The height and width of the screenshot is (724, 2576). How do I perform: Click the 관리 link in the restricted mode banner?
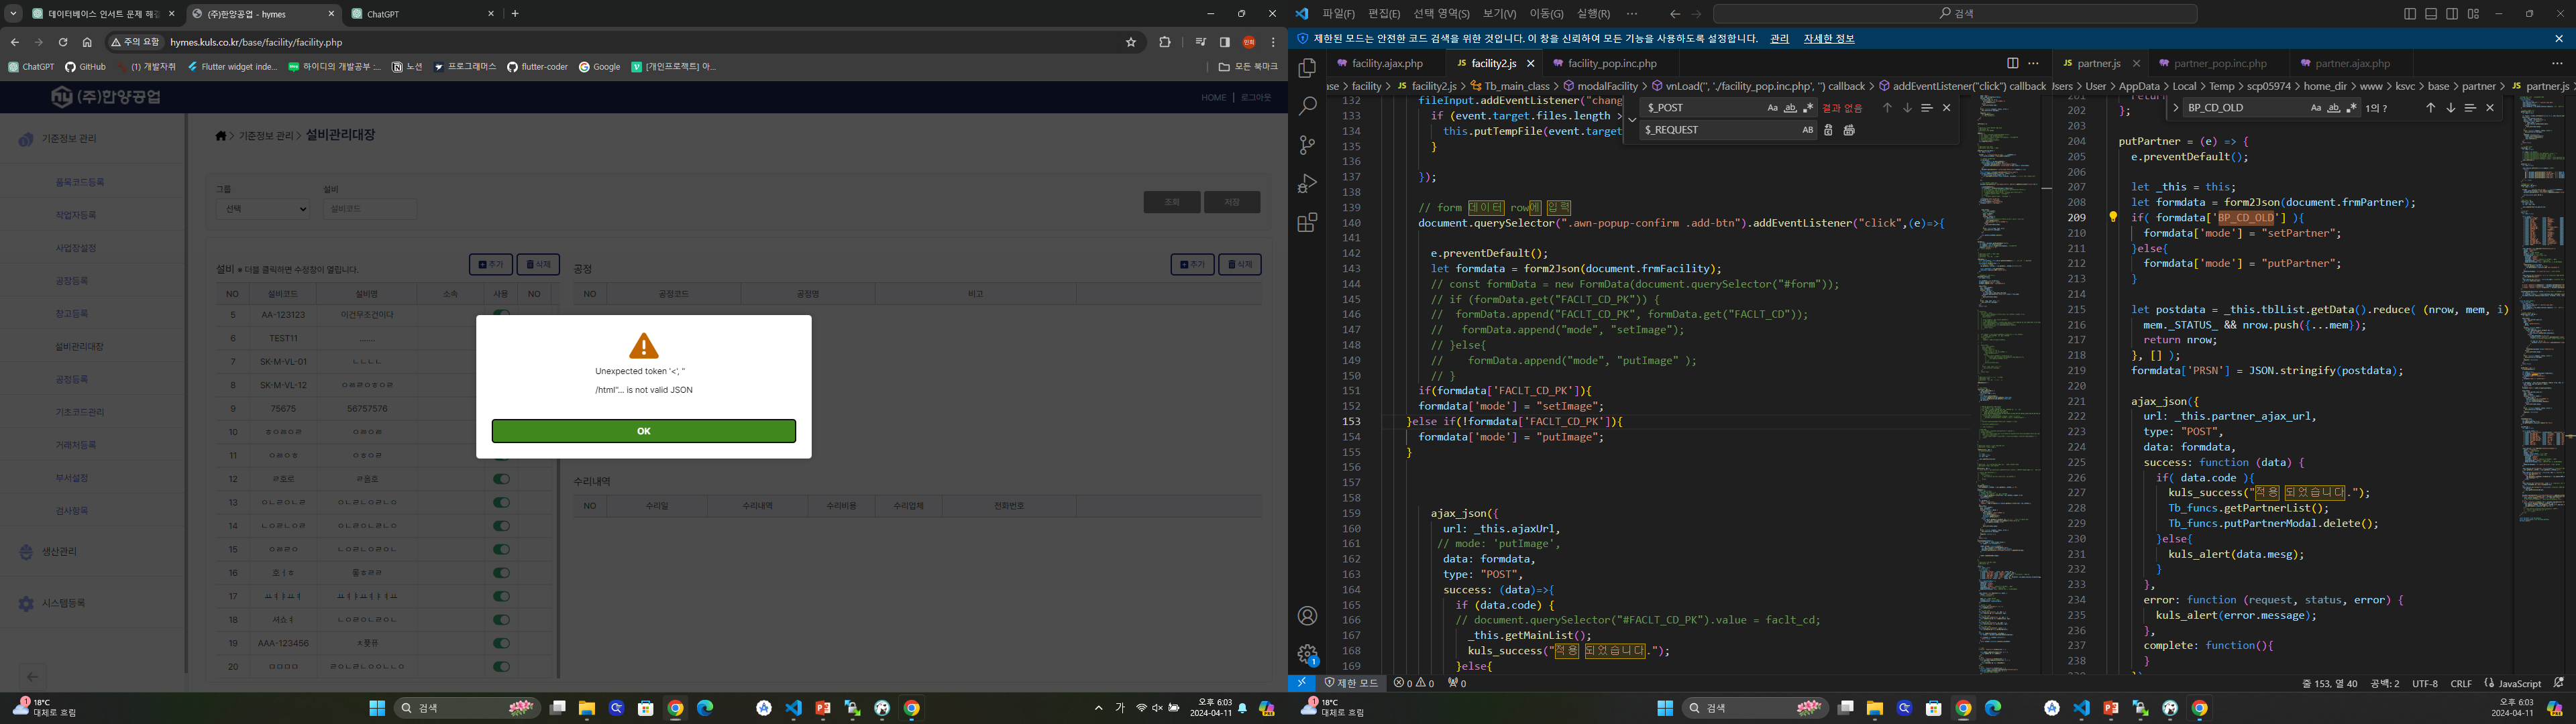1779,39
